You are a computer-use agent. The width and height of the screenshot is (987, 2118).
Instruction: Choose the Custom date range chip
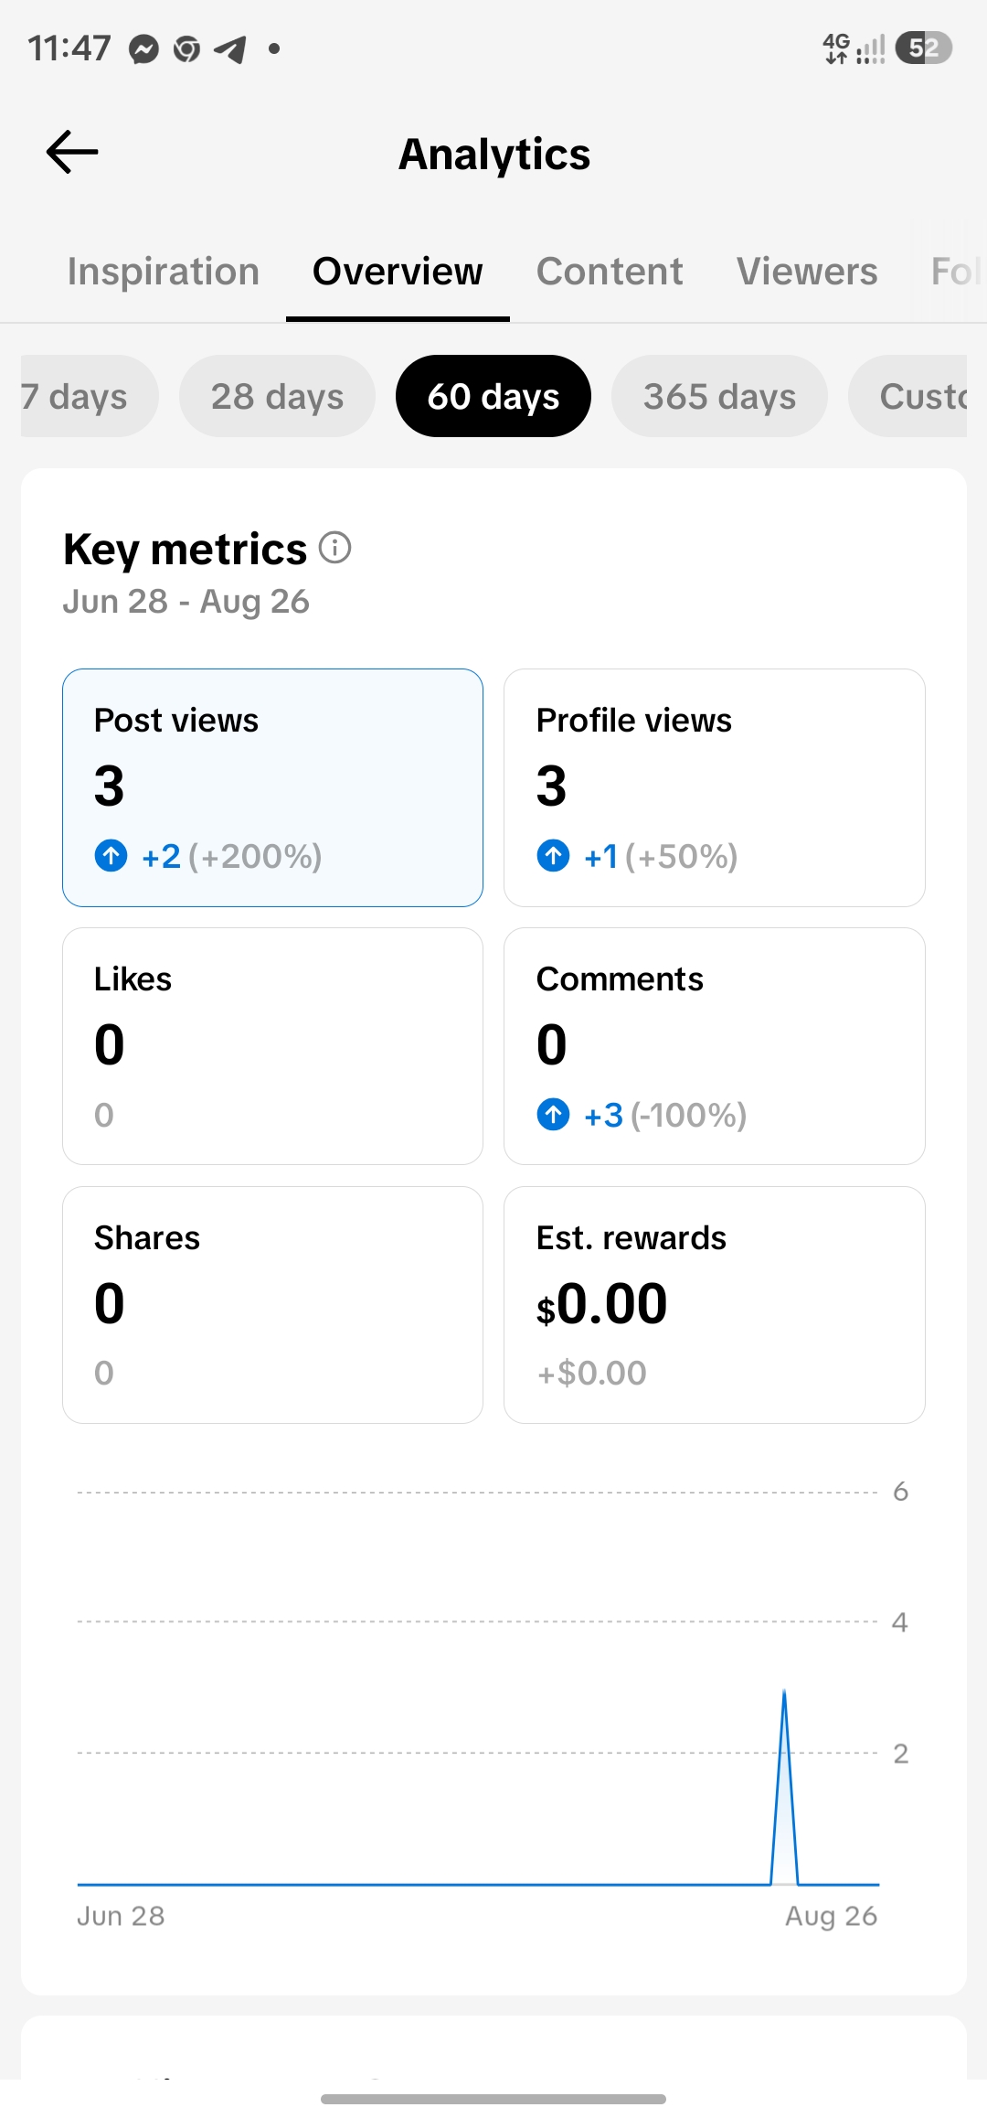pos(907,396)
